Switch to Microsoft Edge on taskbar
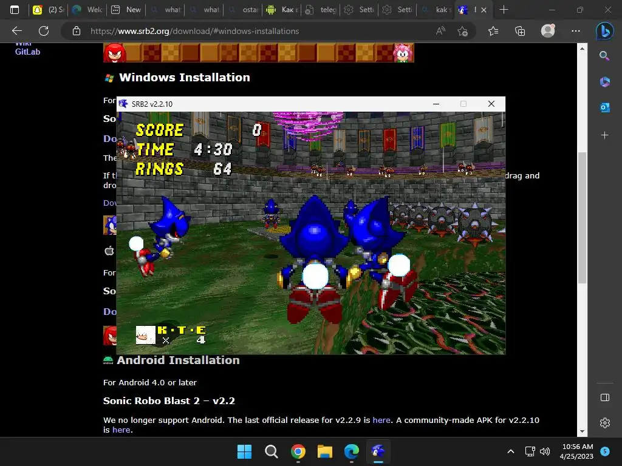 352,451
